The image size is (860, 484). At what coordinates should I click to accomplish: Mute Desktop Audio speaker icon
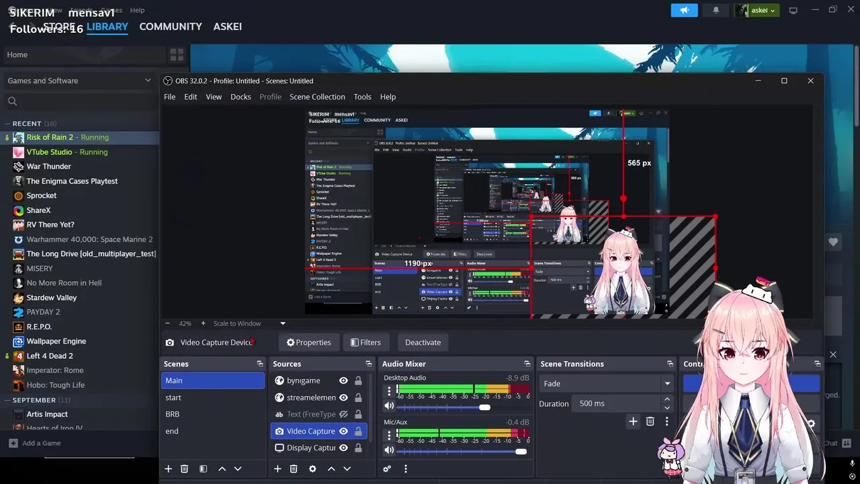pyautogui.click(x=389, y=406)
